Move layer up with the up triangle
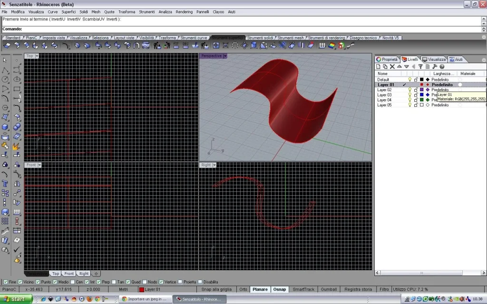 coord(399,66)
